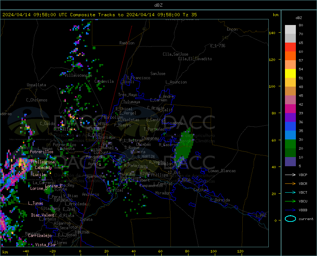Pick the bright green 20-30 dBZ band
The height and width of the screenshot is (256, 317).
pyautogui.click(x=290, y=144)
